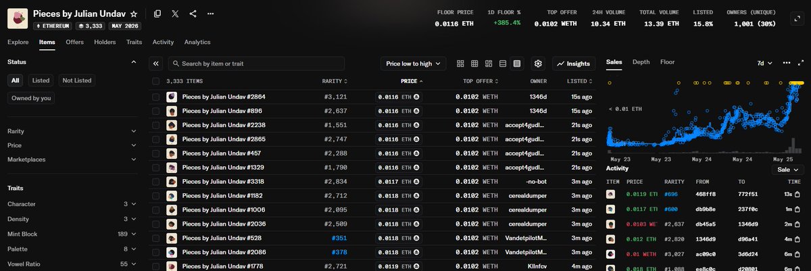This screenshot has width=811, height=271.
Task: Open the Holders tab
Action: [x=105, y=42]
